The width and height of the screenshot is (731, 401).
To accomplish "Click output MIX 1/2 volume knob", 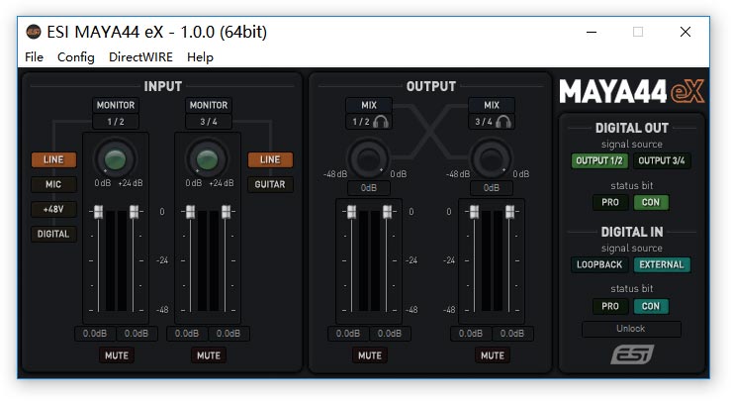I will [368, 158].
